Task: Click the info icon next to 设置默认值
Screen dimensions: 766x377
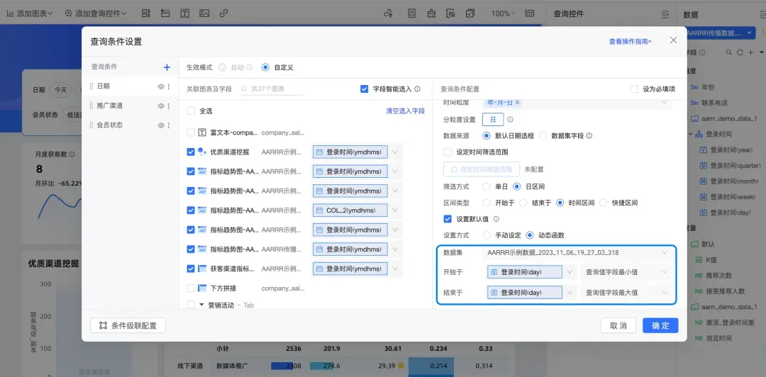Action: [496, 219]
